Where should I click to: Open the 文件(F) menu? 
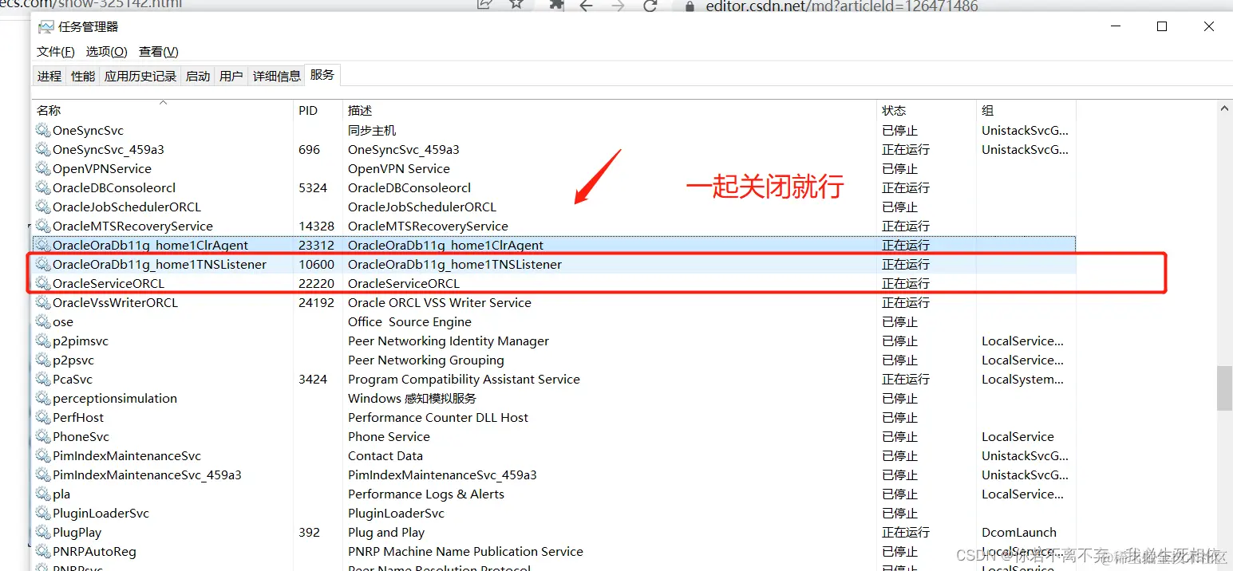pyautogui.click(x=56, y=51)
